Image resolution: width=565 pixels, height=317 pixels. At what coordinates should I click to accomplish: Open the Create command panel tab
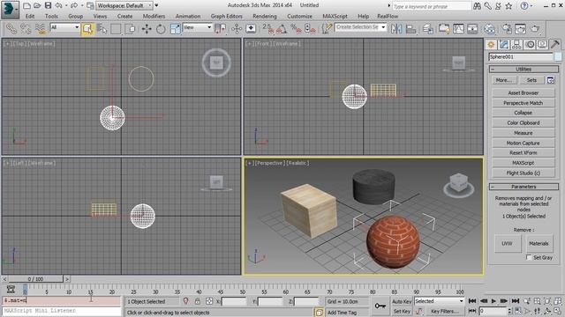click(491, 45)
